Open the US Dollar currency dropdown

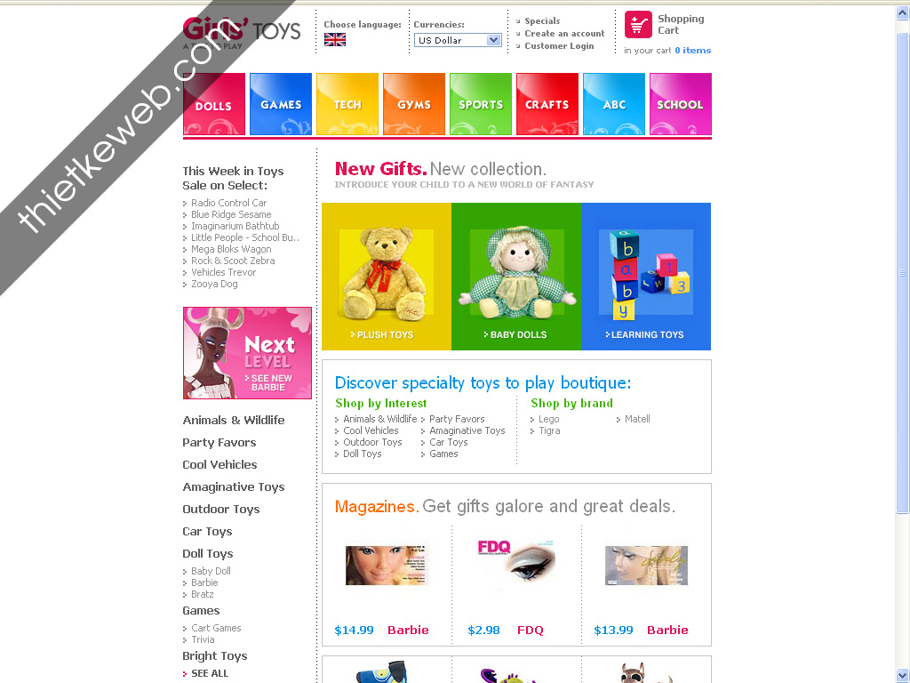(x=458, y=40)
